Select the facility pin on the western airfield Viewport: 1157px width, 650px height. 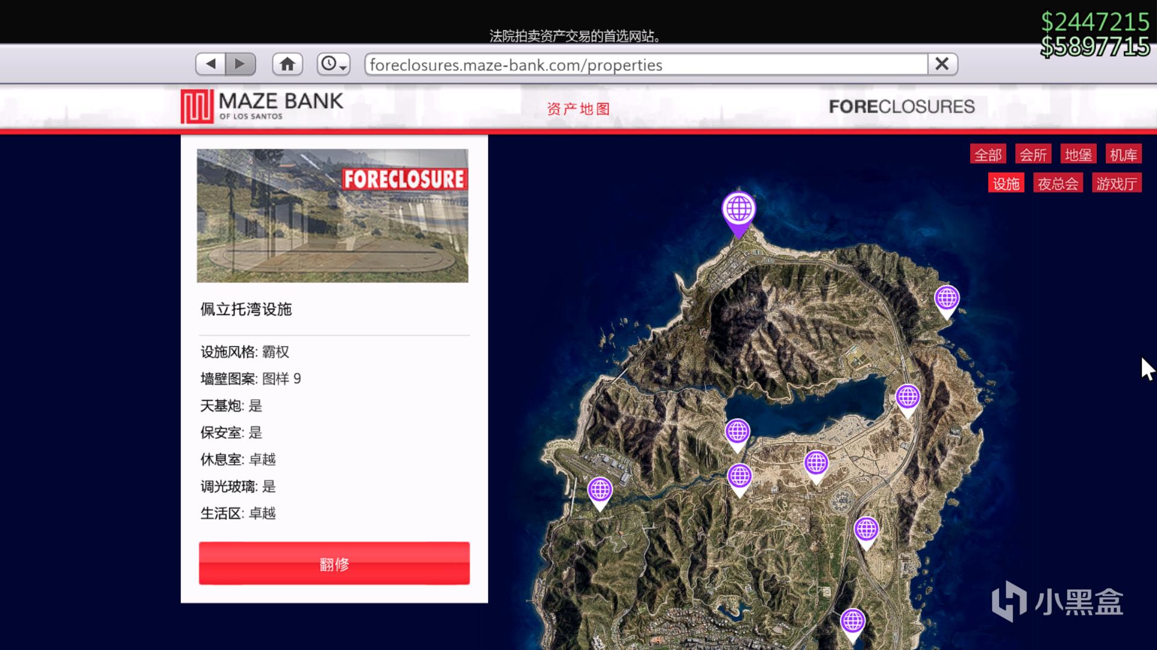(600, 491)
